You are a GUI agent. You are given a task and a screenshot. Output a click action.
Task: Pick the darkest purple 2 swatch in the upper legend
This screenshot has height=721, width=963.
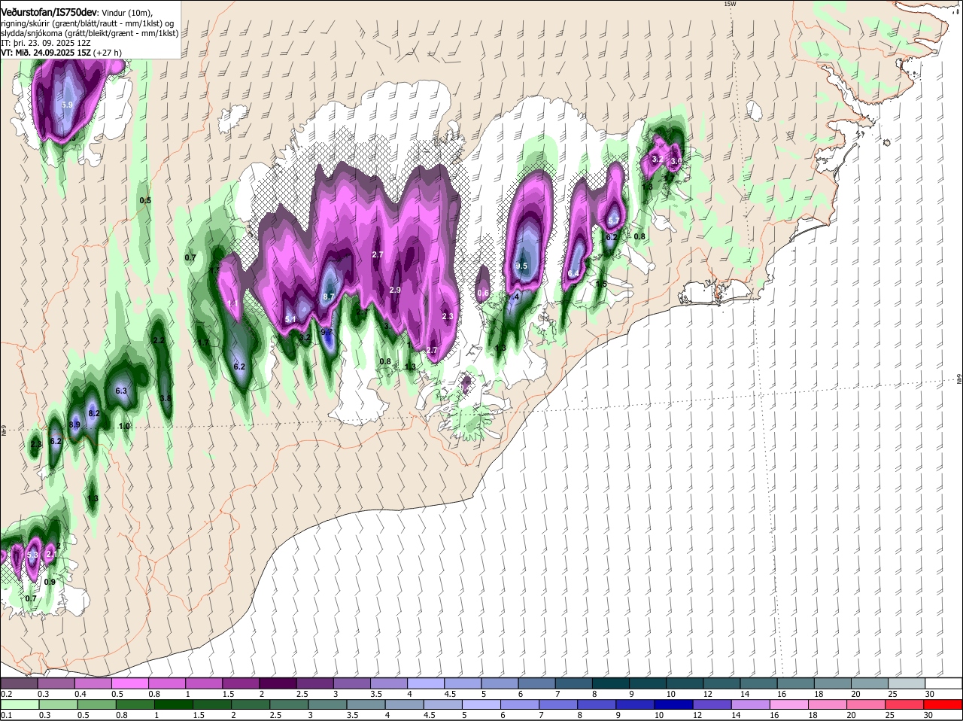point(278,683)
